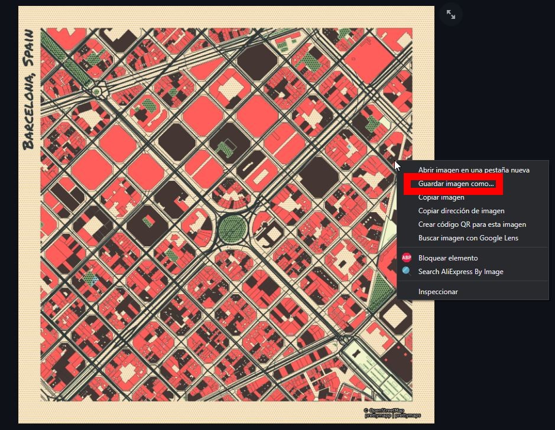This screenshot has width=555, height=430.
Task: Click the 'Barcelona, Spain' map title
Action: pos(28,90)
